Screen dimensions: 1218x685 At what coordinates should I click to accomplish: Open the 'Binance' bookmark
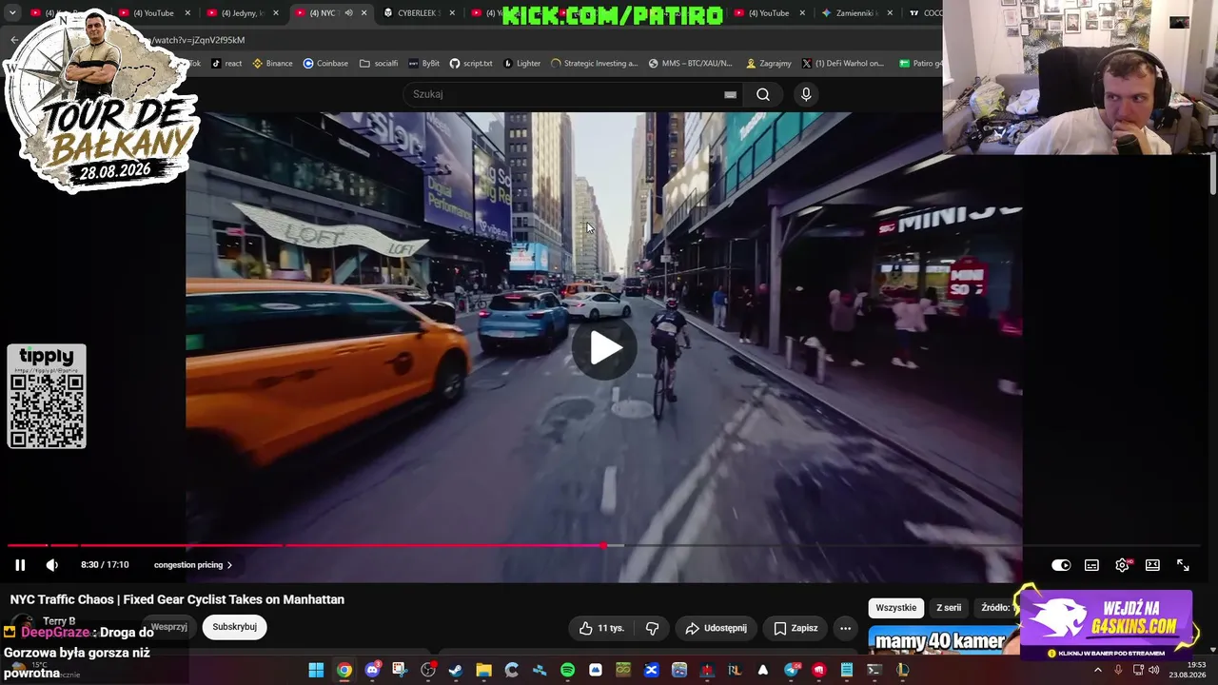point(272,64)
